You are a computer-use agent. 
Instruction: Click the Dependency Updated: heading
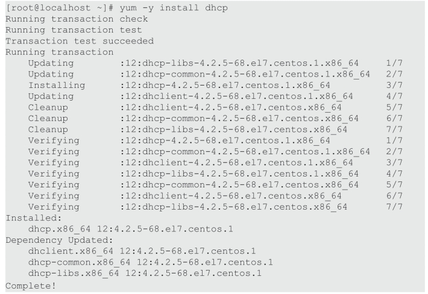pyautogui.click(x=59, y=240)
